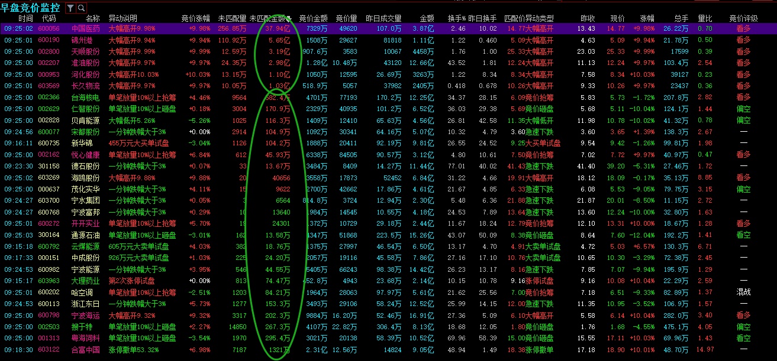777x361 pixels.
Task: Select the 宁波海运 stock name
Action: (86, 316)
